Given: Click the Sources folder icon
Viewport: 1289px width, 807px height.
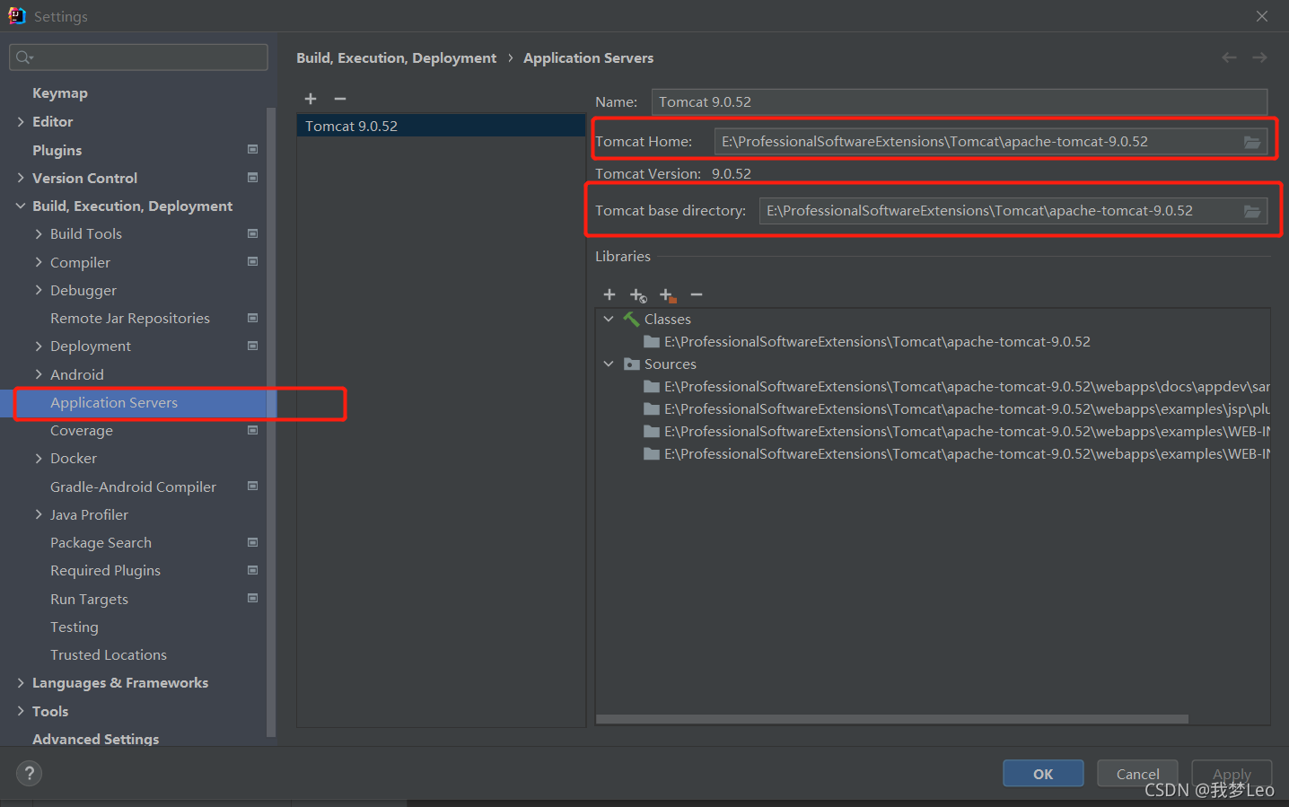Looking at the screenshot, I should [x=632, y=364].
